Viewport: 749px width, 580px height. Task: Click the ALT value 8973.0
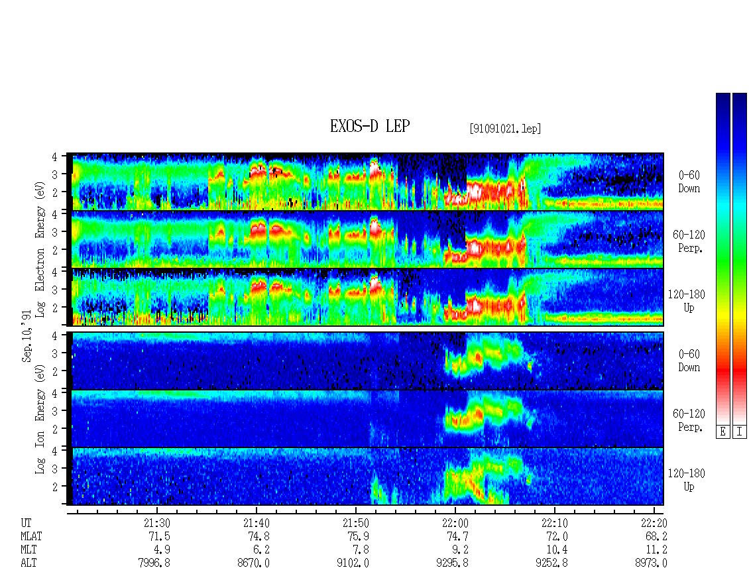pos(651,563)
